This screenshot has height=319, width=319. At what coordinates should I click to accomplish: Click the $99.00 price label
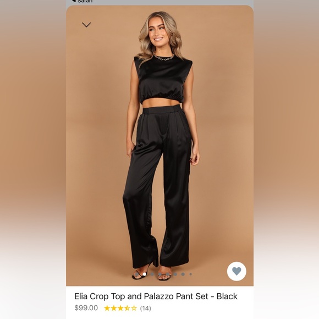click(x=86, y=308)
